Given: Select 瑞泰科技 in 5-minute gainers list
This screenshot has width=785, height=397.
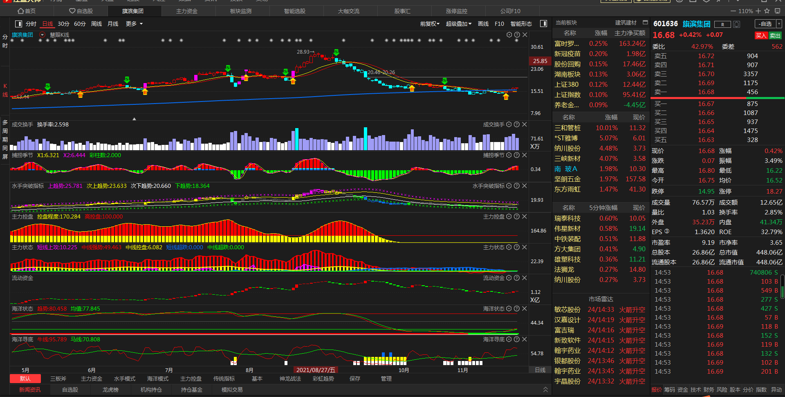Looking at the screenshot, I should pyautogui.click(x=567, y=218).
